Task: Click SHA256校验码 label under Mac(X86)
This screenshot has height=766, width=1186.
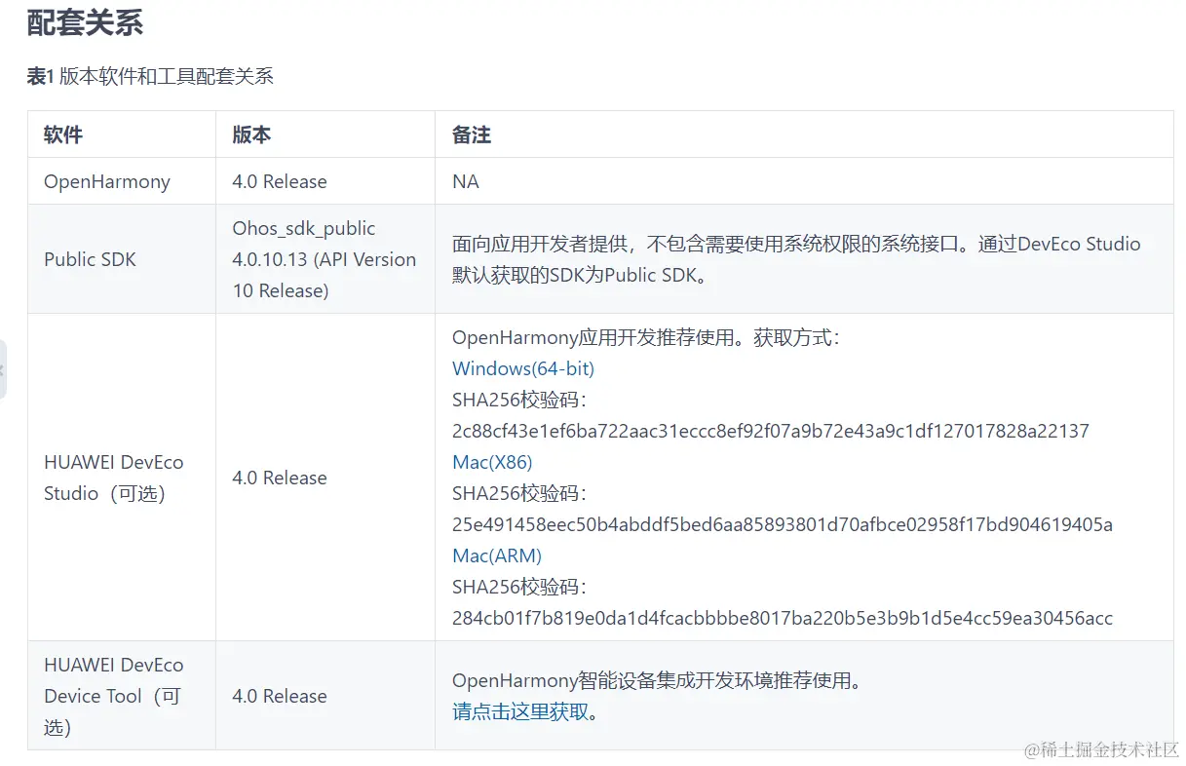Action: coord(520,493)
